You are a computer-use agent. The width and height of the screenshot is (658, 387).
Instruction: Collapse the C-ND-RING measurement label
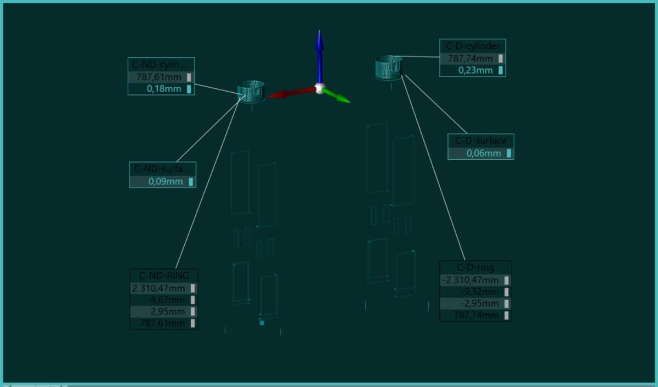coord(164,275)
